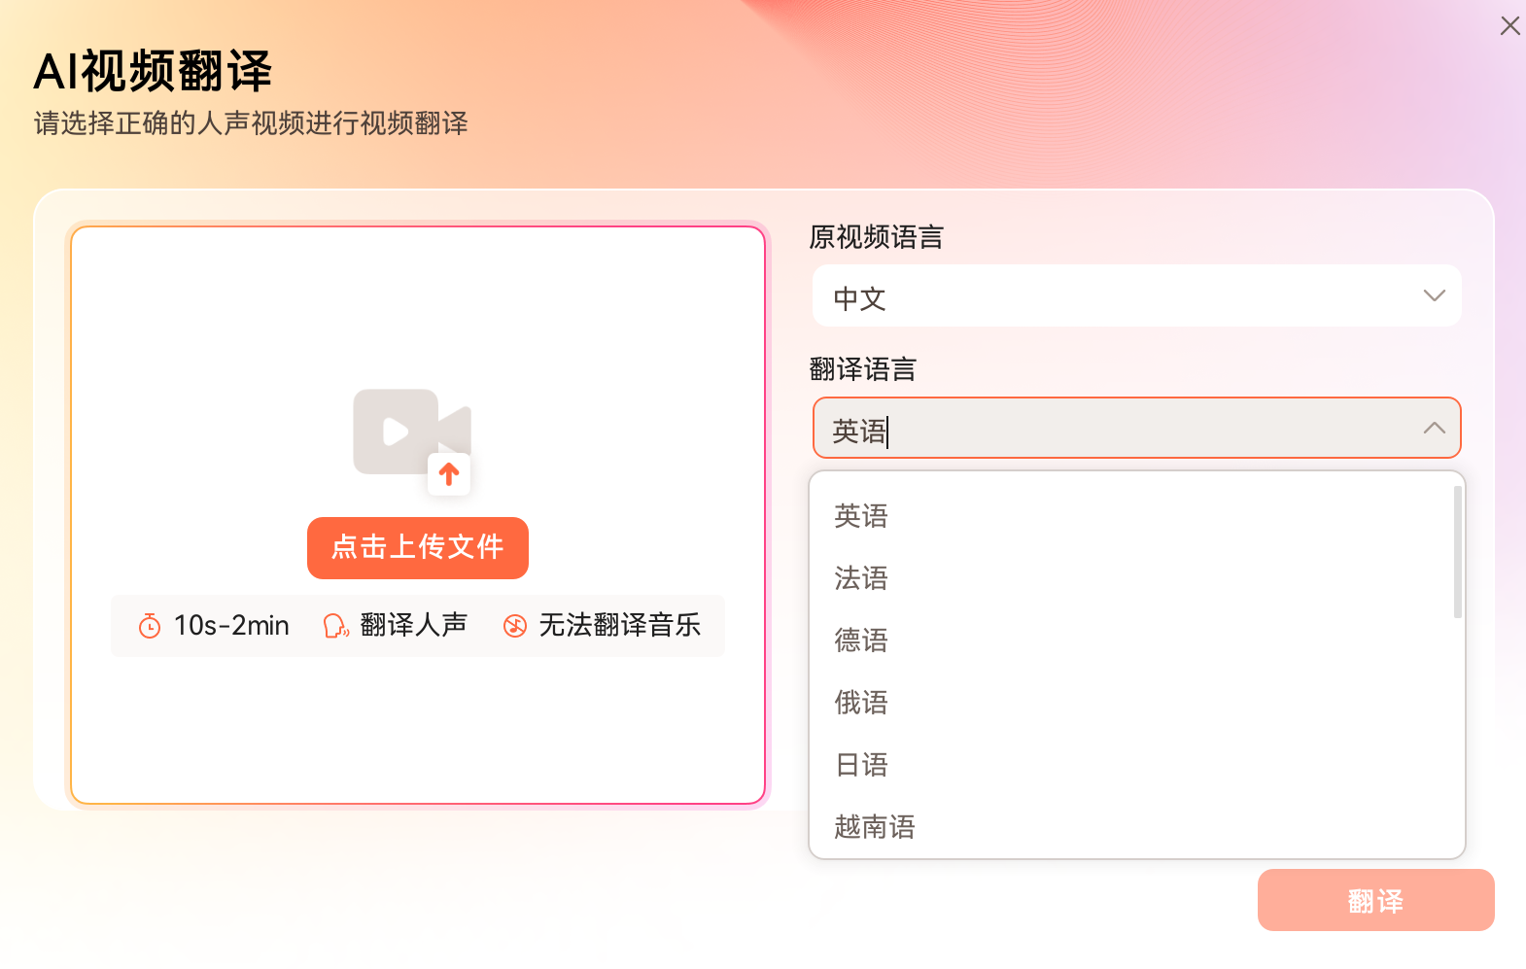Screen dimensions: 1526x969
Task: Click the chevron on the 原视频语言 selector
Action: (1434, 294)
